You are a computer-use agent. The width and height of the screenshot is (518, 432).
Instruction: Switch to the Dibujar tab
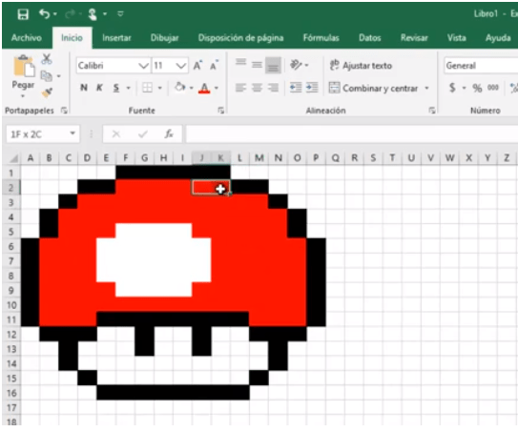click(x=164, y=37)
